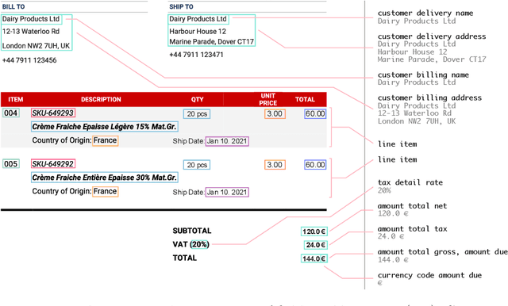This screenshot has height=306, width=508.
Task: Click 24.0 € under amount total tax
Action: 391,236
